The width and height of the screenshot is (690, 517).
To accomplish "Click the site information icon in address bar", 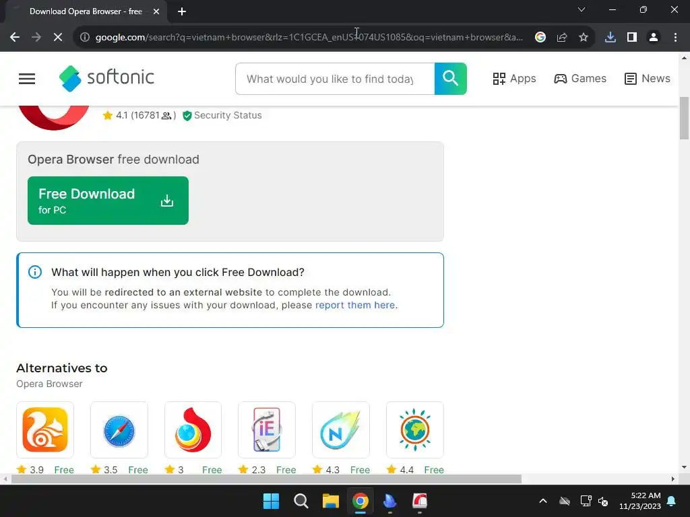I will [x=84, y=38].
